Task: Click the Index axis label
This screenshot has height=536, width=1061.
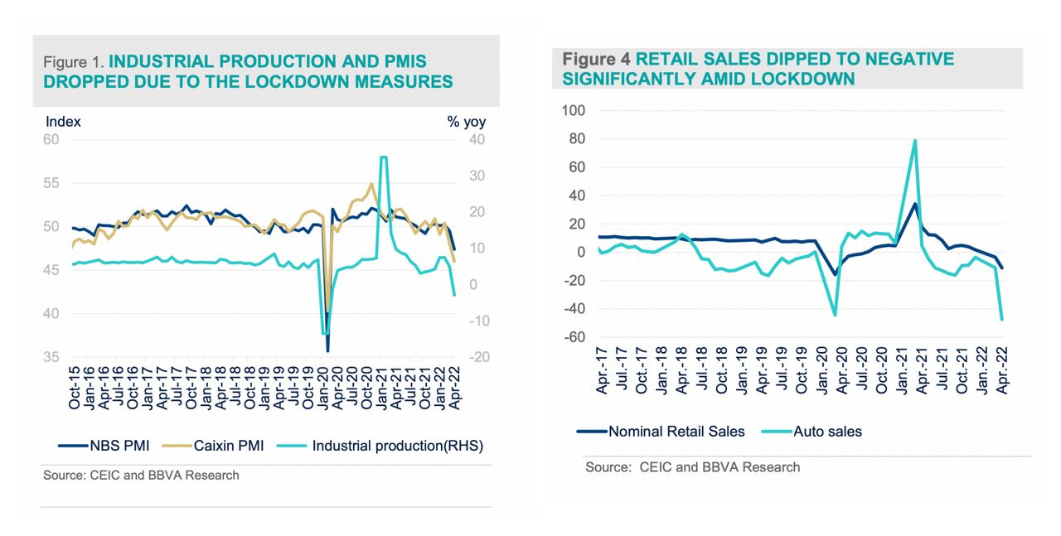Action: click(63, 122)
